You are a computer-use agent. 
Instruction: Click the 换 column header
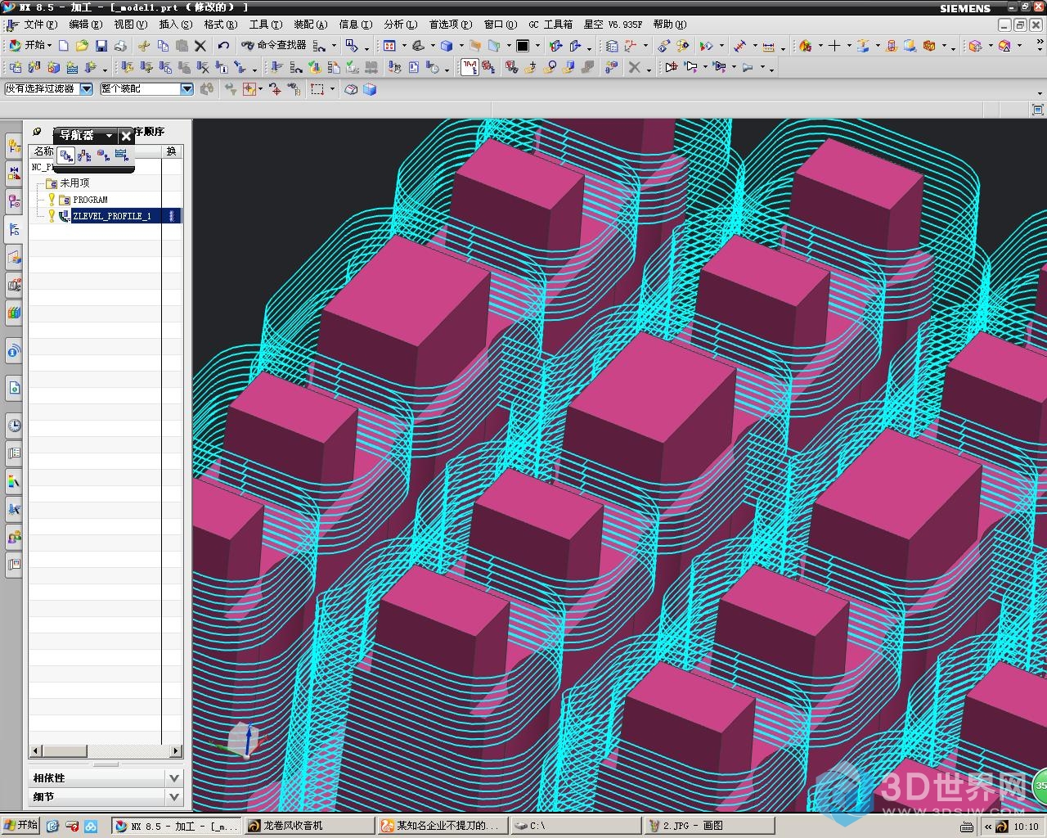[171, 151]
